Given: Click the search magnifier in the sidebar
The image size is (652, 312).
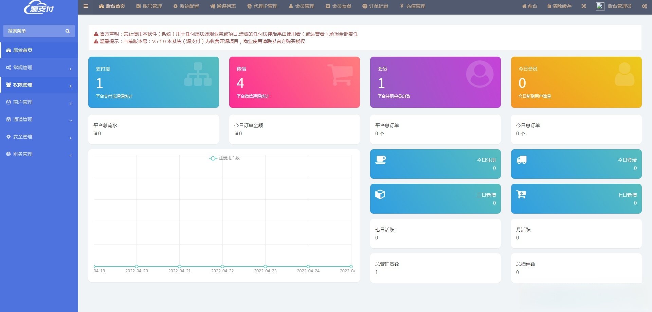Looking at the screenshot, I should [67, 31].
